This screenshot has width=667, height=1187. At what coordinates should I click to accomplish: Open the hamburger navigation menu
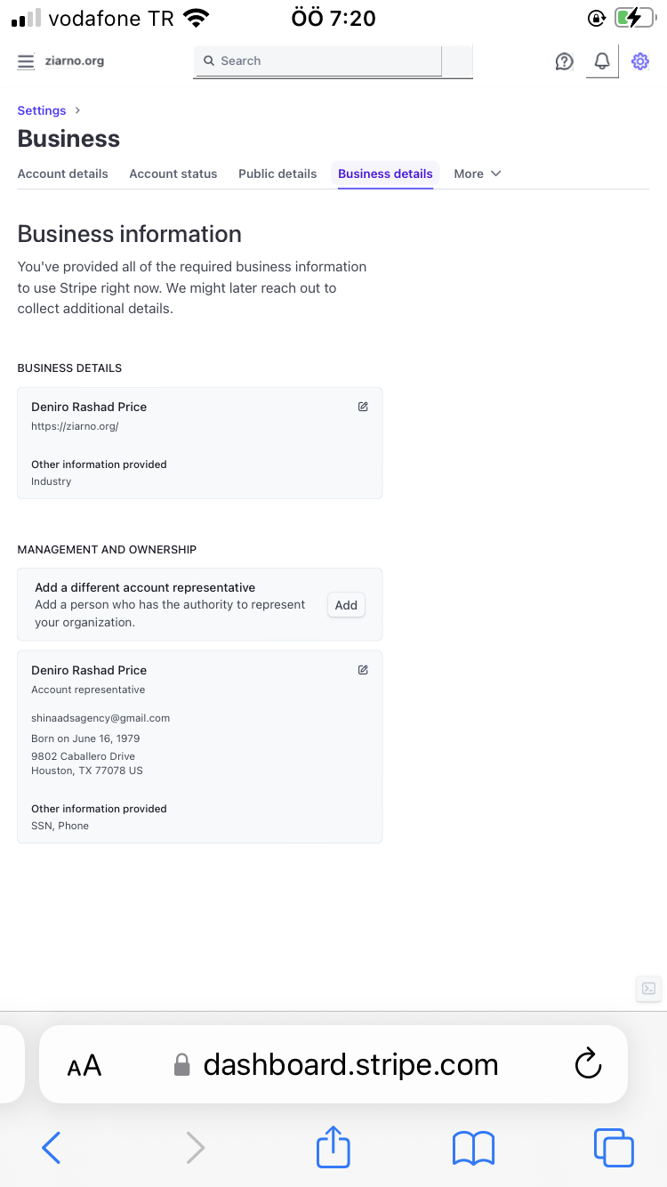(26, 61)
